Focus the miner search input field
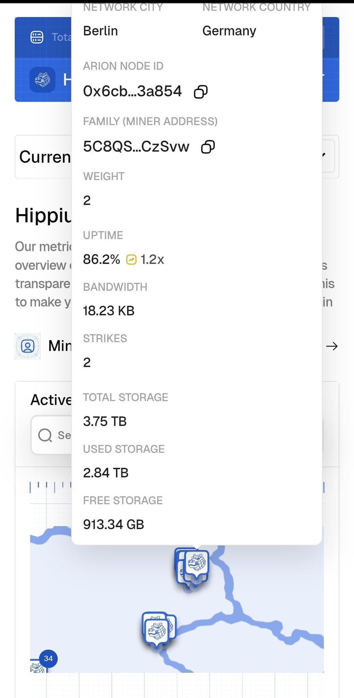The image size is (354, 698). pos(63,435)
